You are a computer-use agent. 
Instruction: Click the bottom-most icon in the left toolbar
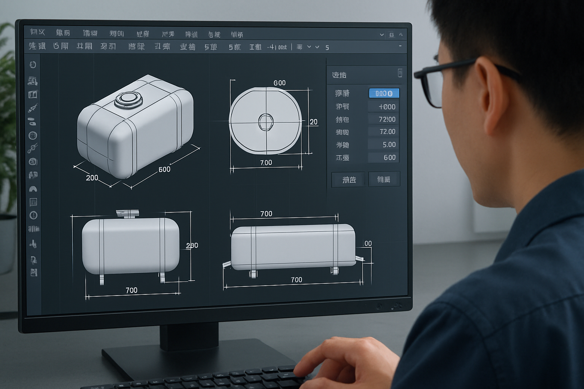click(x=33, y=272)
